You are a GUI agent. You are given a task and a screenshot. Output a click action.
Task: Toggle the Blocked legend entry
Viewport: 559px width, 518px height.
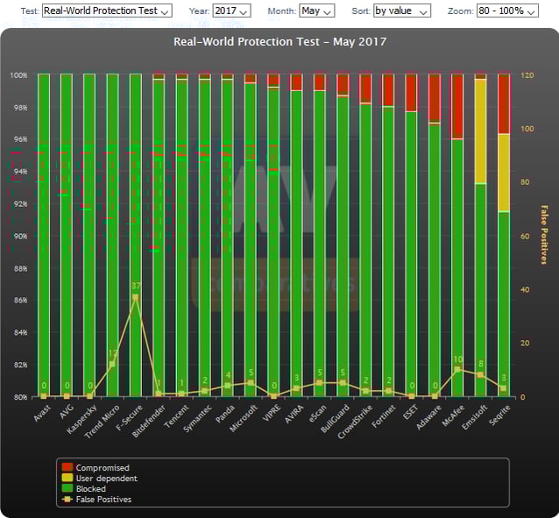[x=84, y=488]
